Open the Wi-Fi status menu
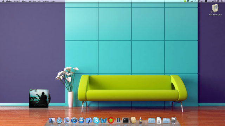The image size is (225, 126). click(x=199, y=1)
